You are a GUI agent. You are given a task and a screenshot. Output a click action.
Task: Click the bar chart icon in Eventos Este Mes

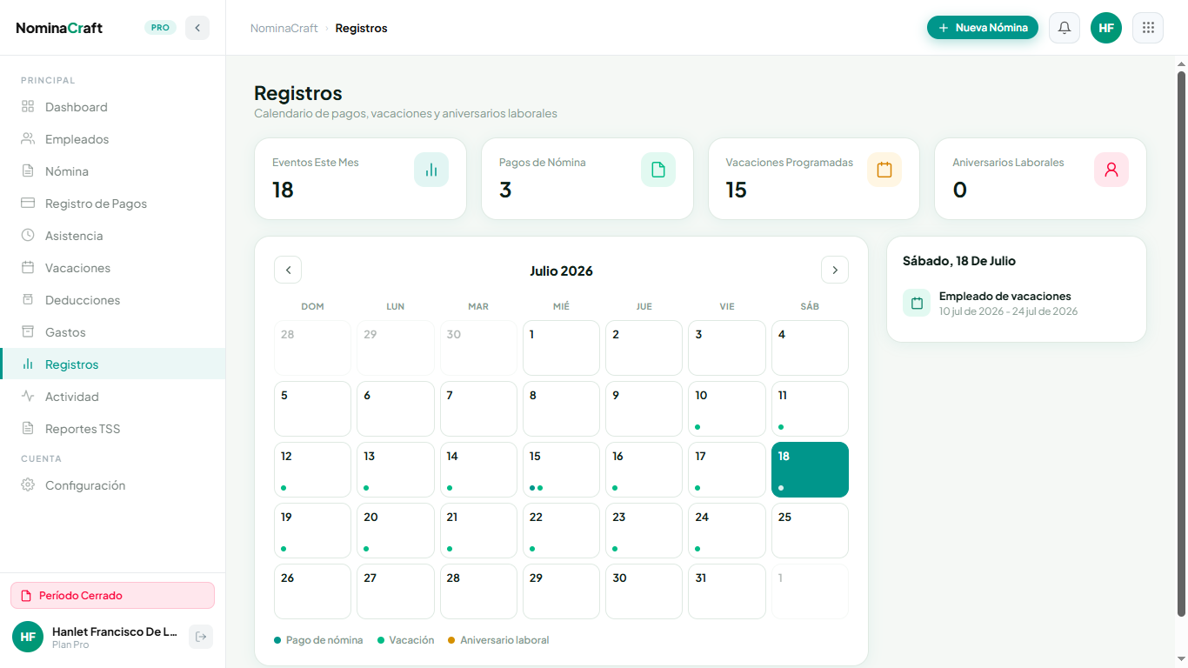pos(431,170)
